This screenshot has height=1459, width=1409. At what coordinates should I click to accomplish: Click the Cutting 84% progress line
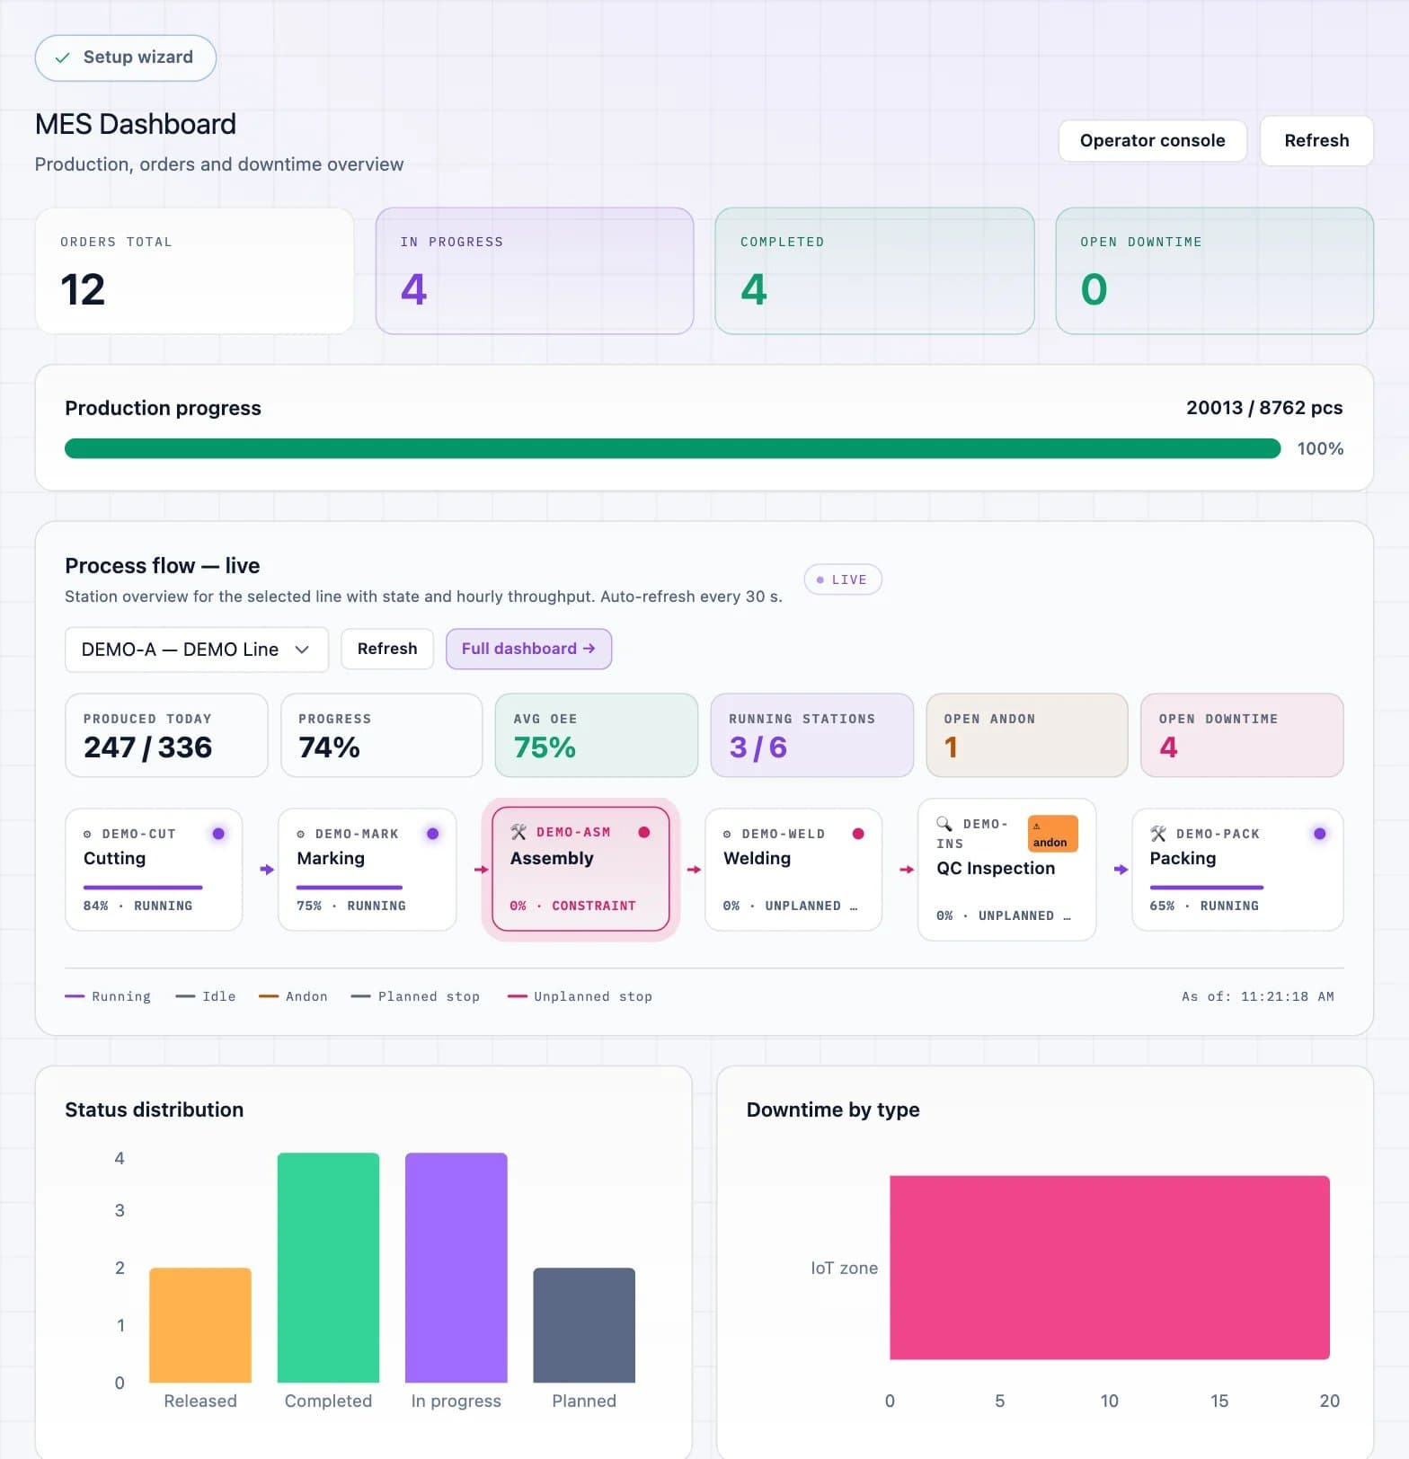pos(143,888)
